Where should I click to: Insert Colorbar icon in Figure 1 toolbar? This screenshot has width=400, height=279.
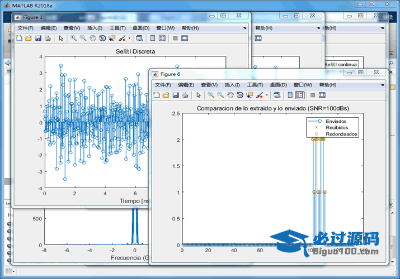153,39
